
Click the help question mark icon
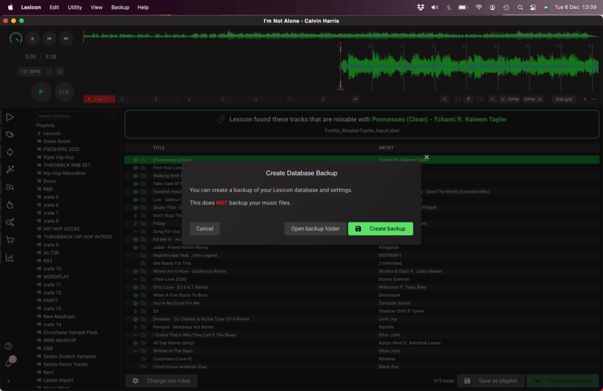click(x=9, y=346)
